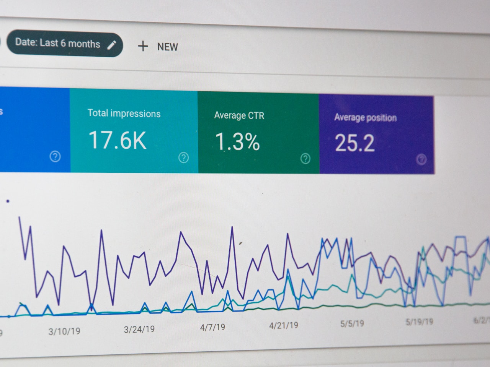Click the 4/21/19 axis label
The width and height of the screenshot is (490, 367).
[x=283, y=326]
